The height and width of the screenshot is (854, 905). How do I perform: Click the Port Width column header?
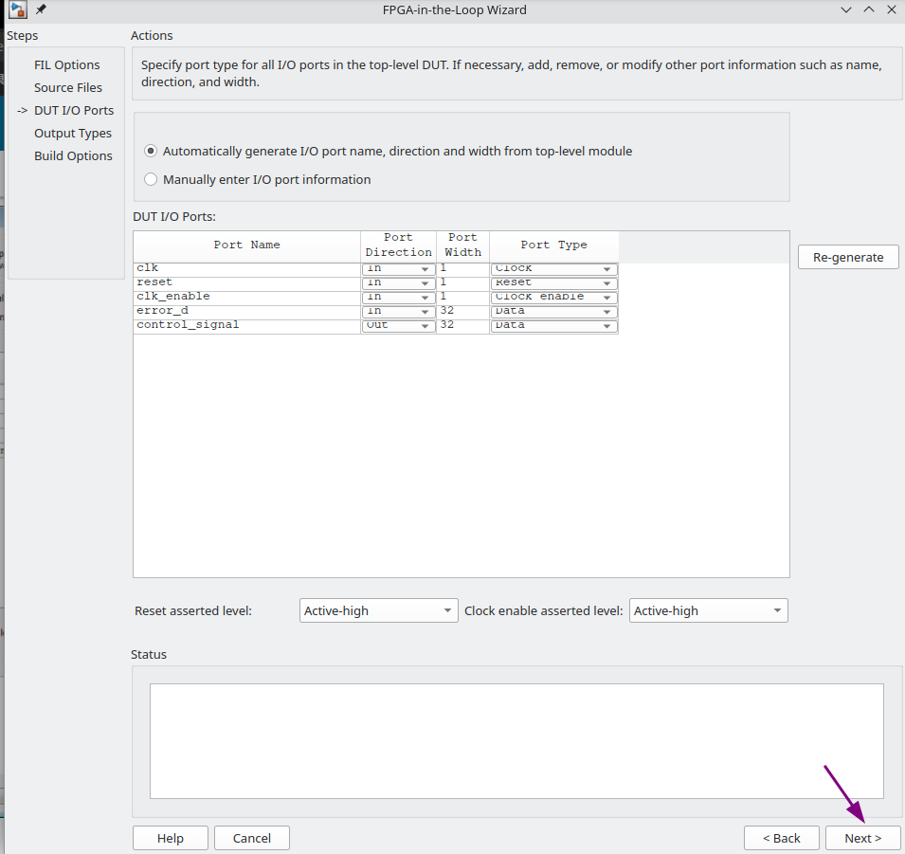point(462,246)
